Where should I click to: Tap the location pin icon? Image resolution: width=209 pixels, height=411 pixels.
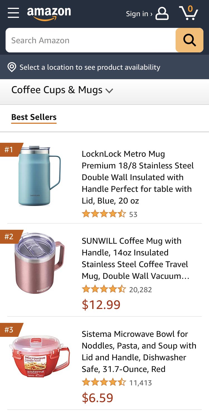click(x=12, y=67)
